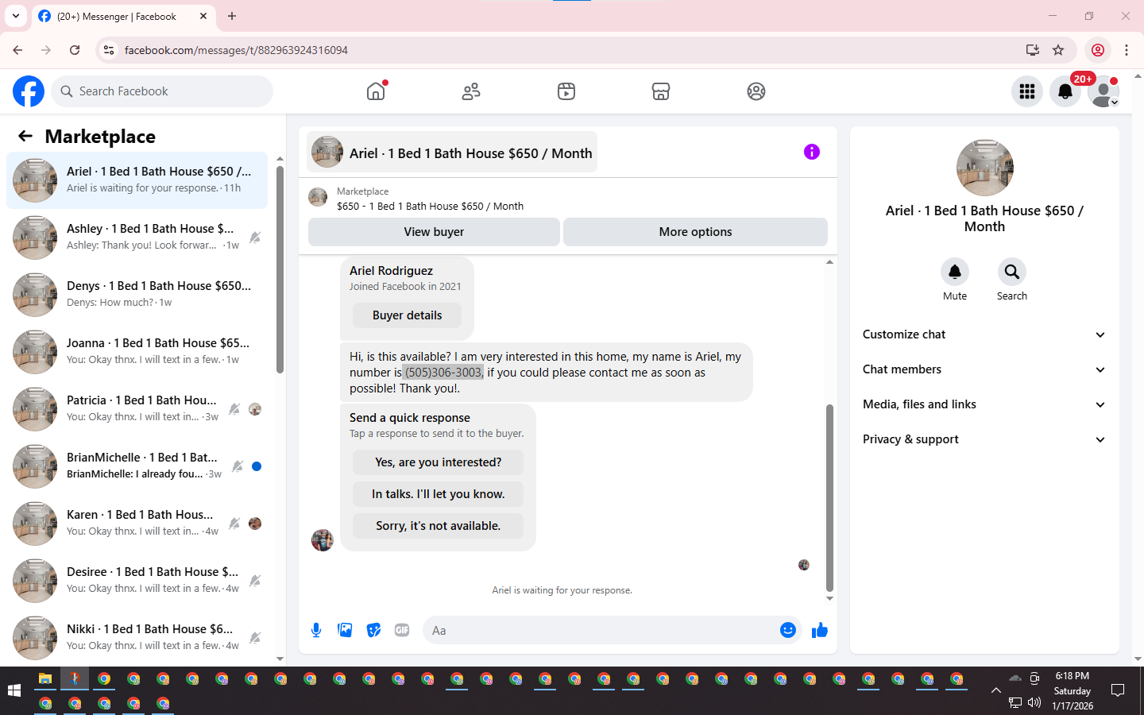Click the sender avatar beside quick responses
The image size is (1144, 715).
[x=323, y=540]
